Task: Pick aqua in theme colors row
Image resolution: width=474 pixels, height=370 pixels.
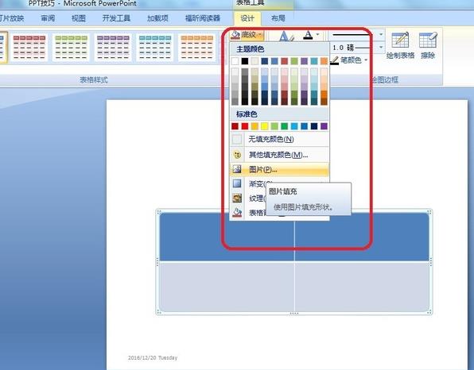Action: coord(314,61)
